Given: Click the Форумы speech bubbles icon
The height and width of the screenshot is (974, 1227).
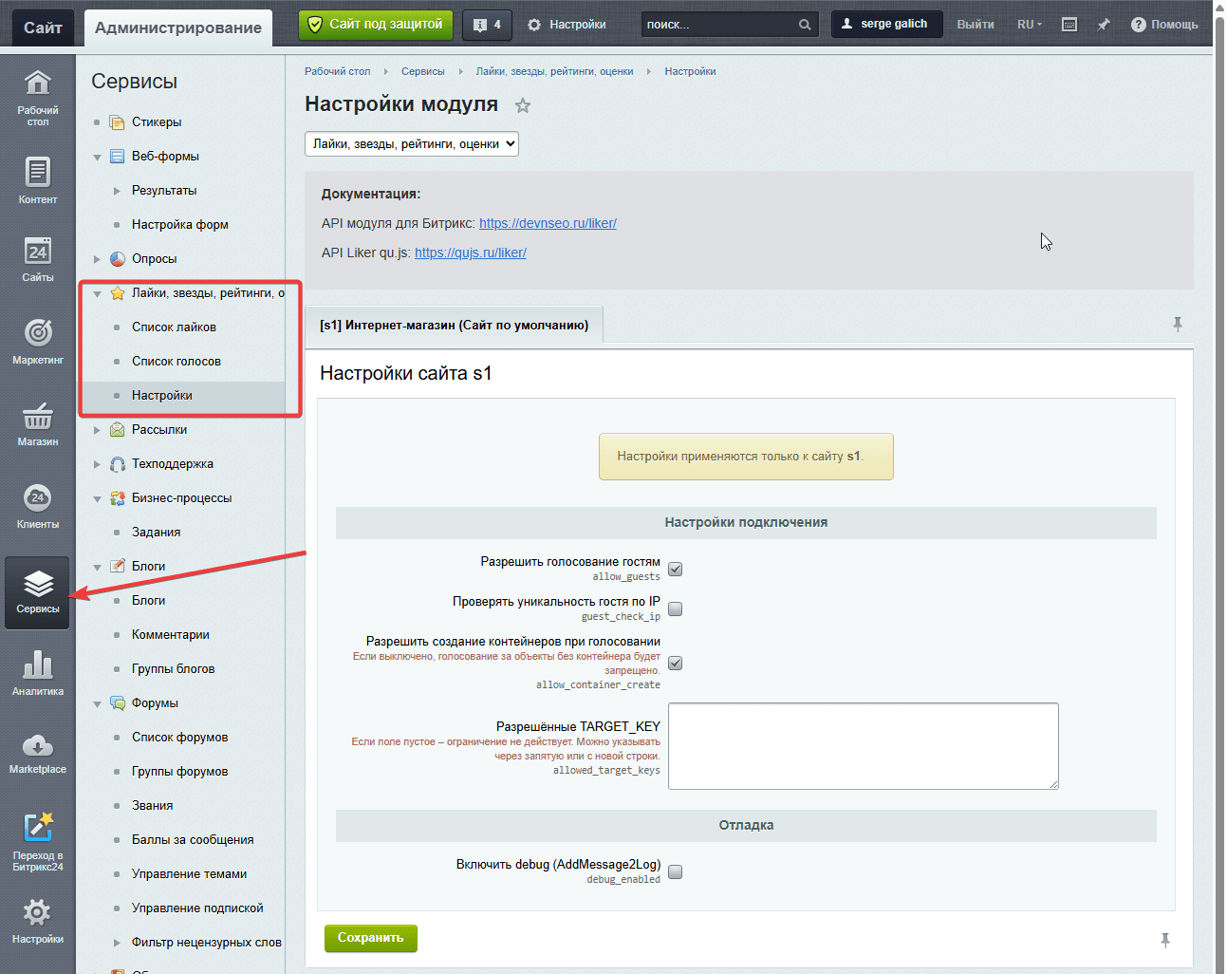Looking at the screenshot, I should 118,702.
